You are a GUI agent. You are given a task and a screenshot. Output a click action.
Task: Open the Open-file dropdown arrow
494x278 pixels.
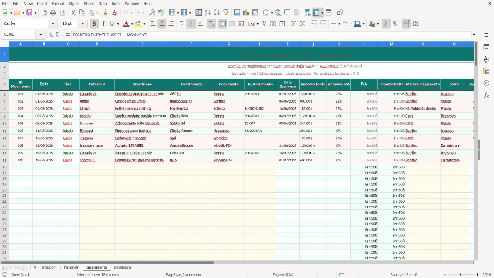point(23,13)
